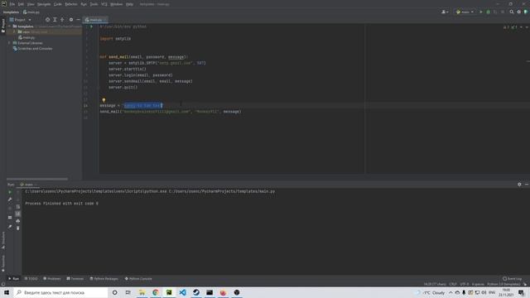Select Scratches and Consoles item
The image size is (530, 298).
tap(33, 49)
